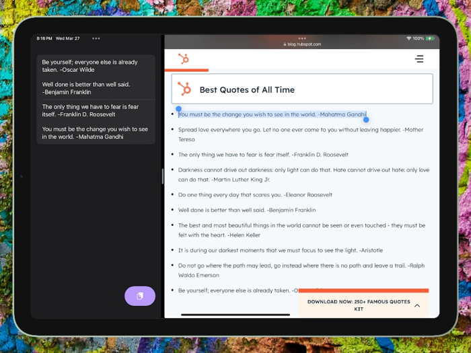471x353 pixels.
Task: Click the highlighted Mahatma Gandhi quote on webpage
Action: coord(272,114)
